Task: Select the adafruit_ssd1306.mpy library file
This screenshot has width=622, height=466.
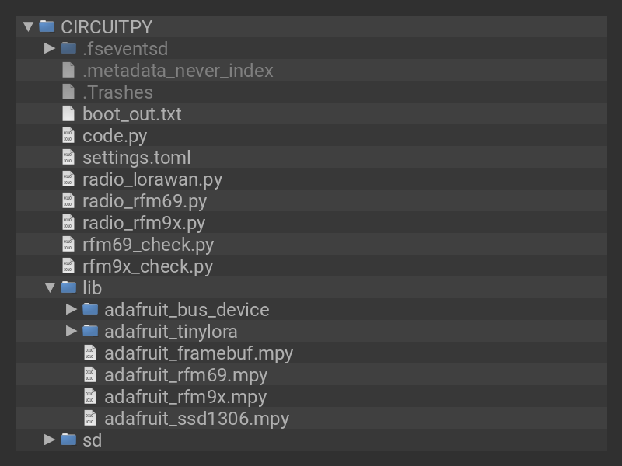Action: [x=197, y=418]
